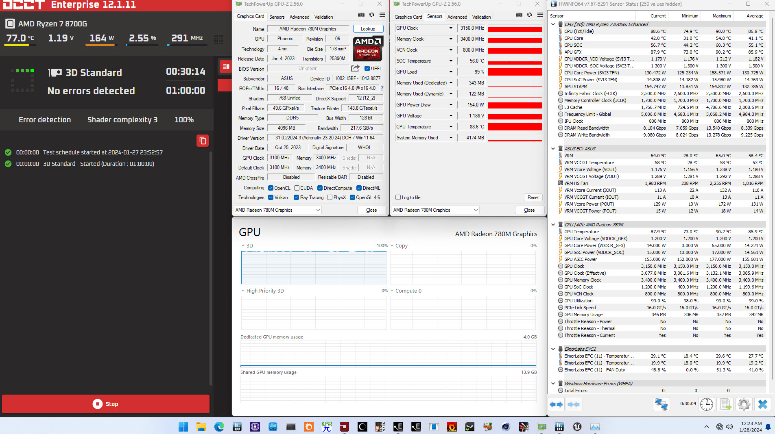Collapse the CPU [#0] AMD Ryzen sensor group
775x434 pixels.
[553, 24]
